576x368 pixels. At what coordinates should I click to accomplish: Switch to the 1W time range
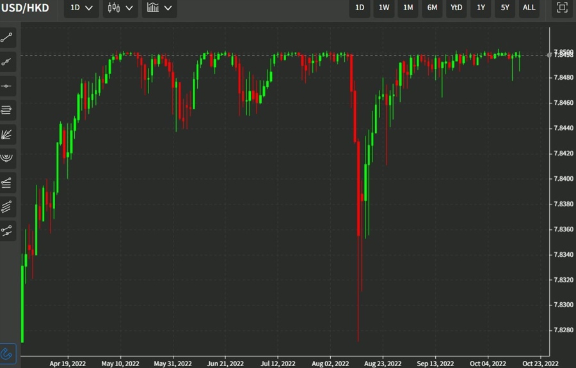click(384, 8)
